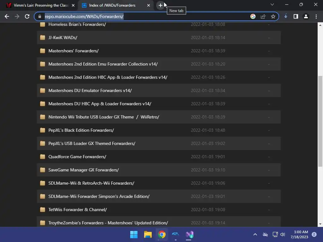
Task: Click folder icon beside PepXL's Black Edition
Action: click(43, 130)
